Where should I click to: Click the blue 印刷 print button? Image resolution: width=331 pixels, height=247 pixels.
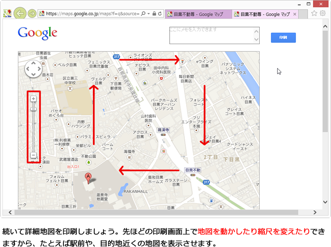pos(283,38)
